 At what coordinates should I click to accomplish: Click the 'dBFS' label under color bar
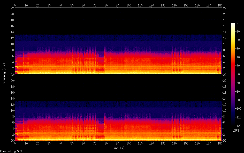(x=236, y=131)
